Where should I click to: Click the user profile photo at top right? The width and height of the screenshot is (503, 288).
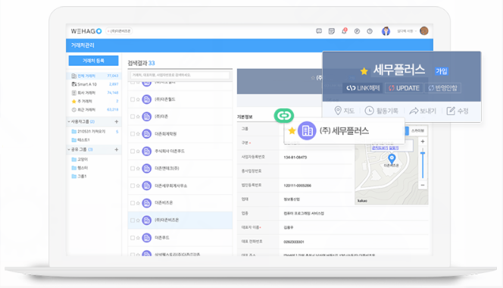(x=423, y=31)
